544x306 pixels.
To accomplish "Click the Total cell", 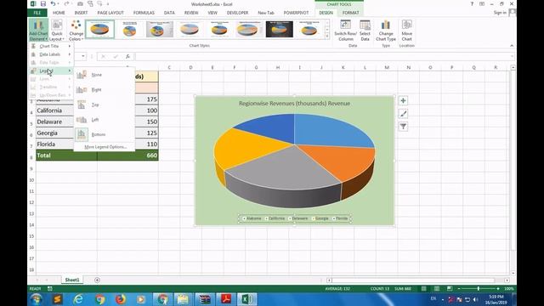I will (66, 156).
